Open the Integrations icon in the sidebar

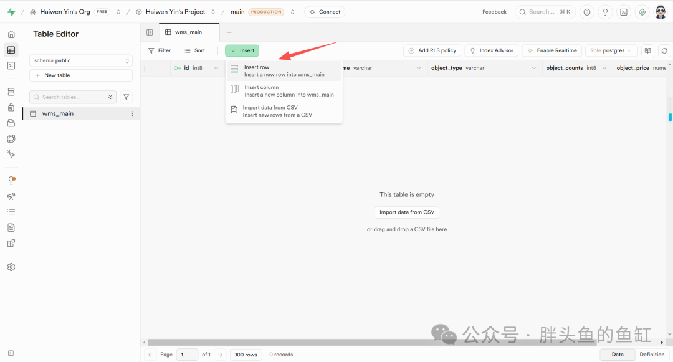point(12,243)
